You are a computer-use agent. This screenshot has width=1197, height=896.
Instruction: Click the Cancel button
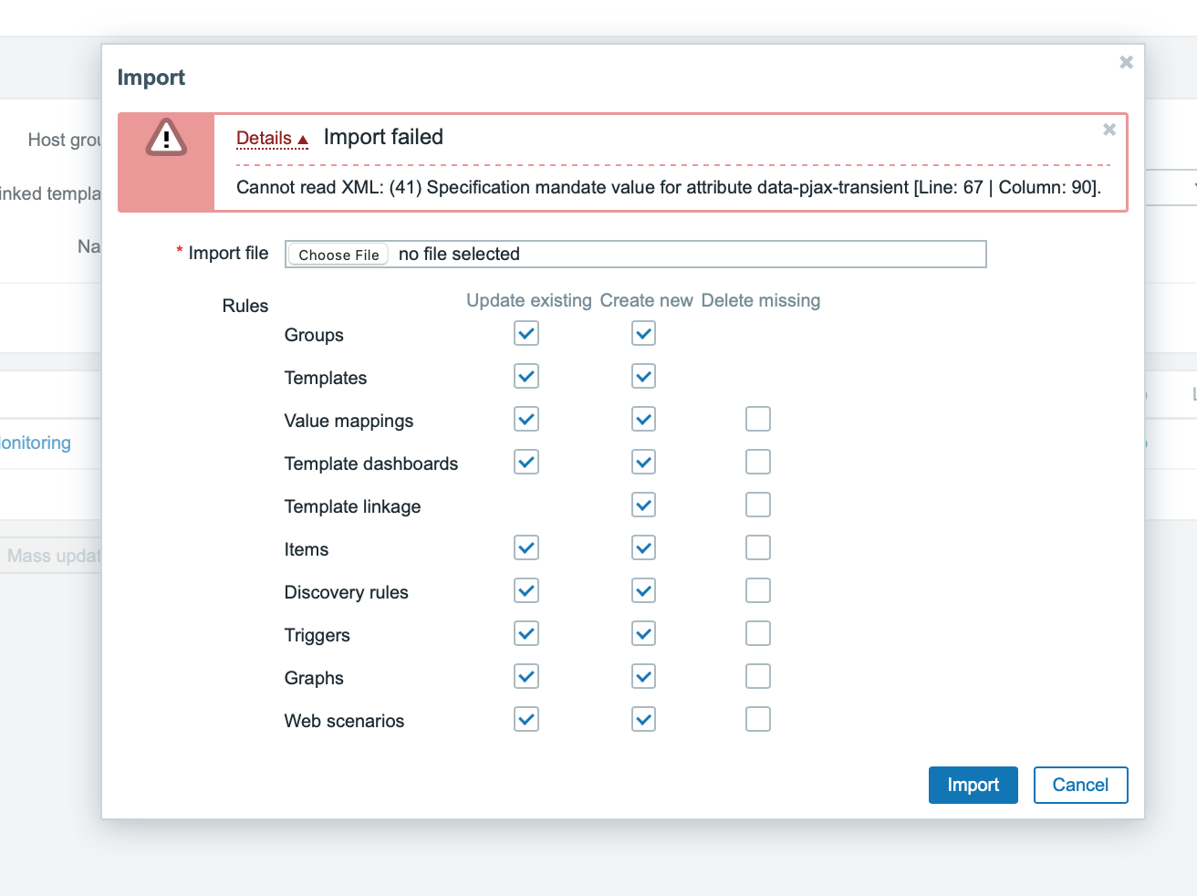[x=1080, y=785]
